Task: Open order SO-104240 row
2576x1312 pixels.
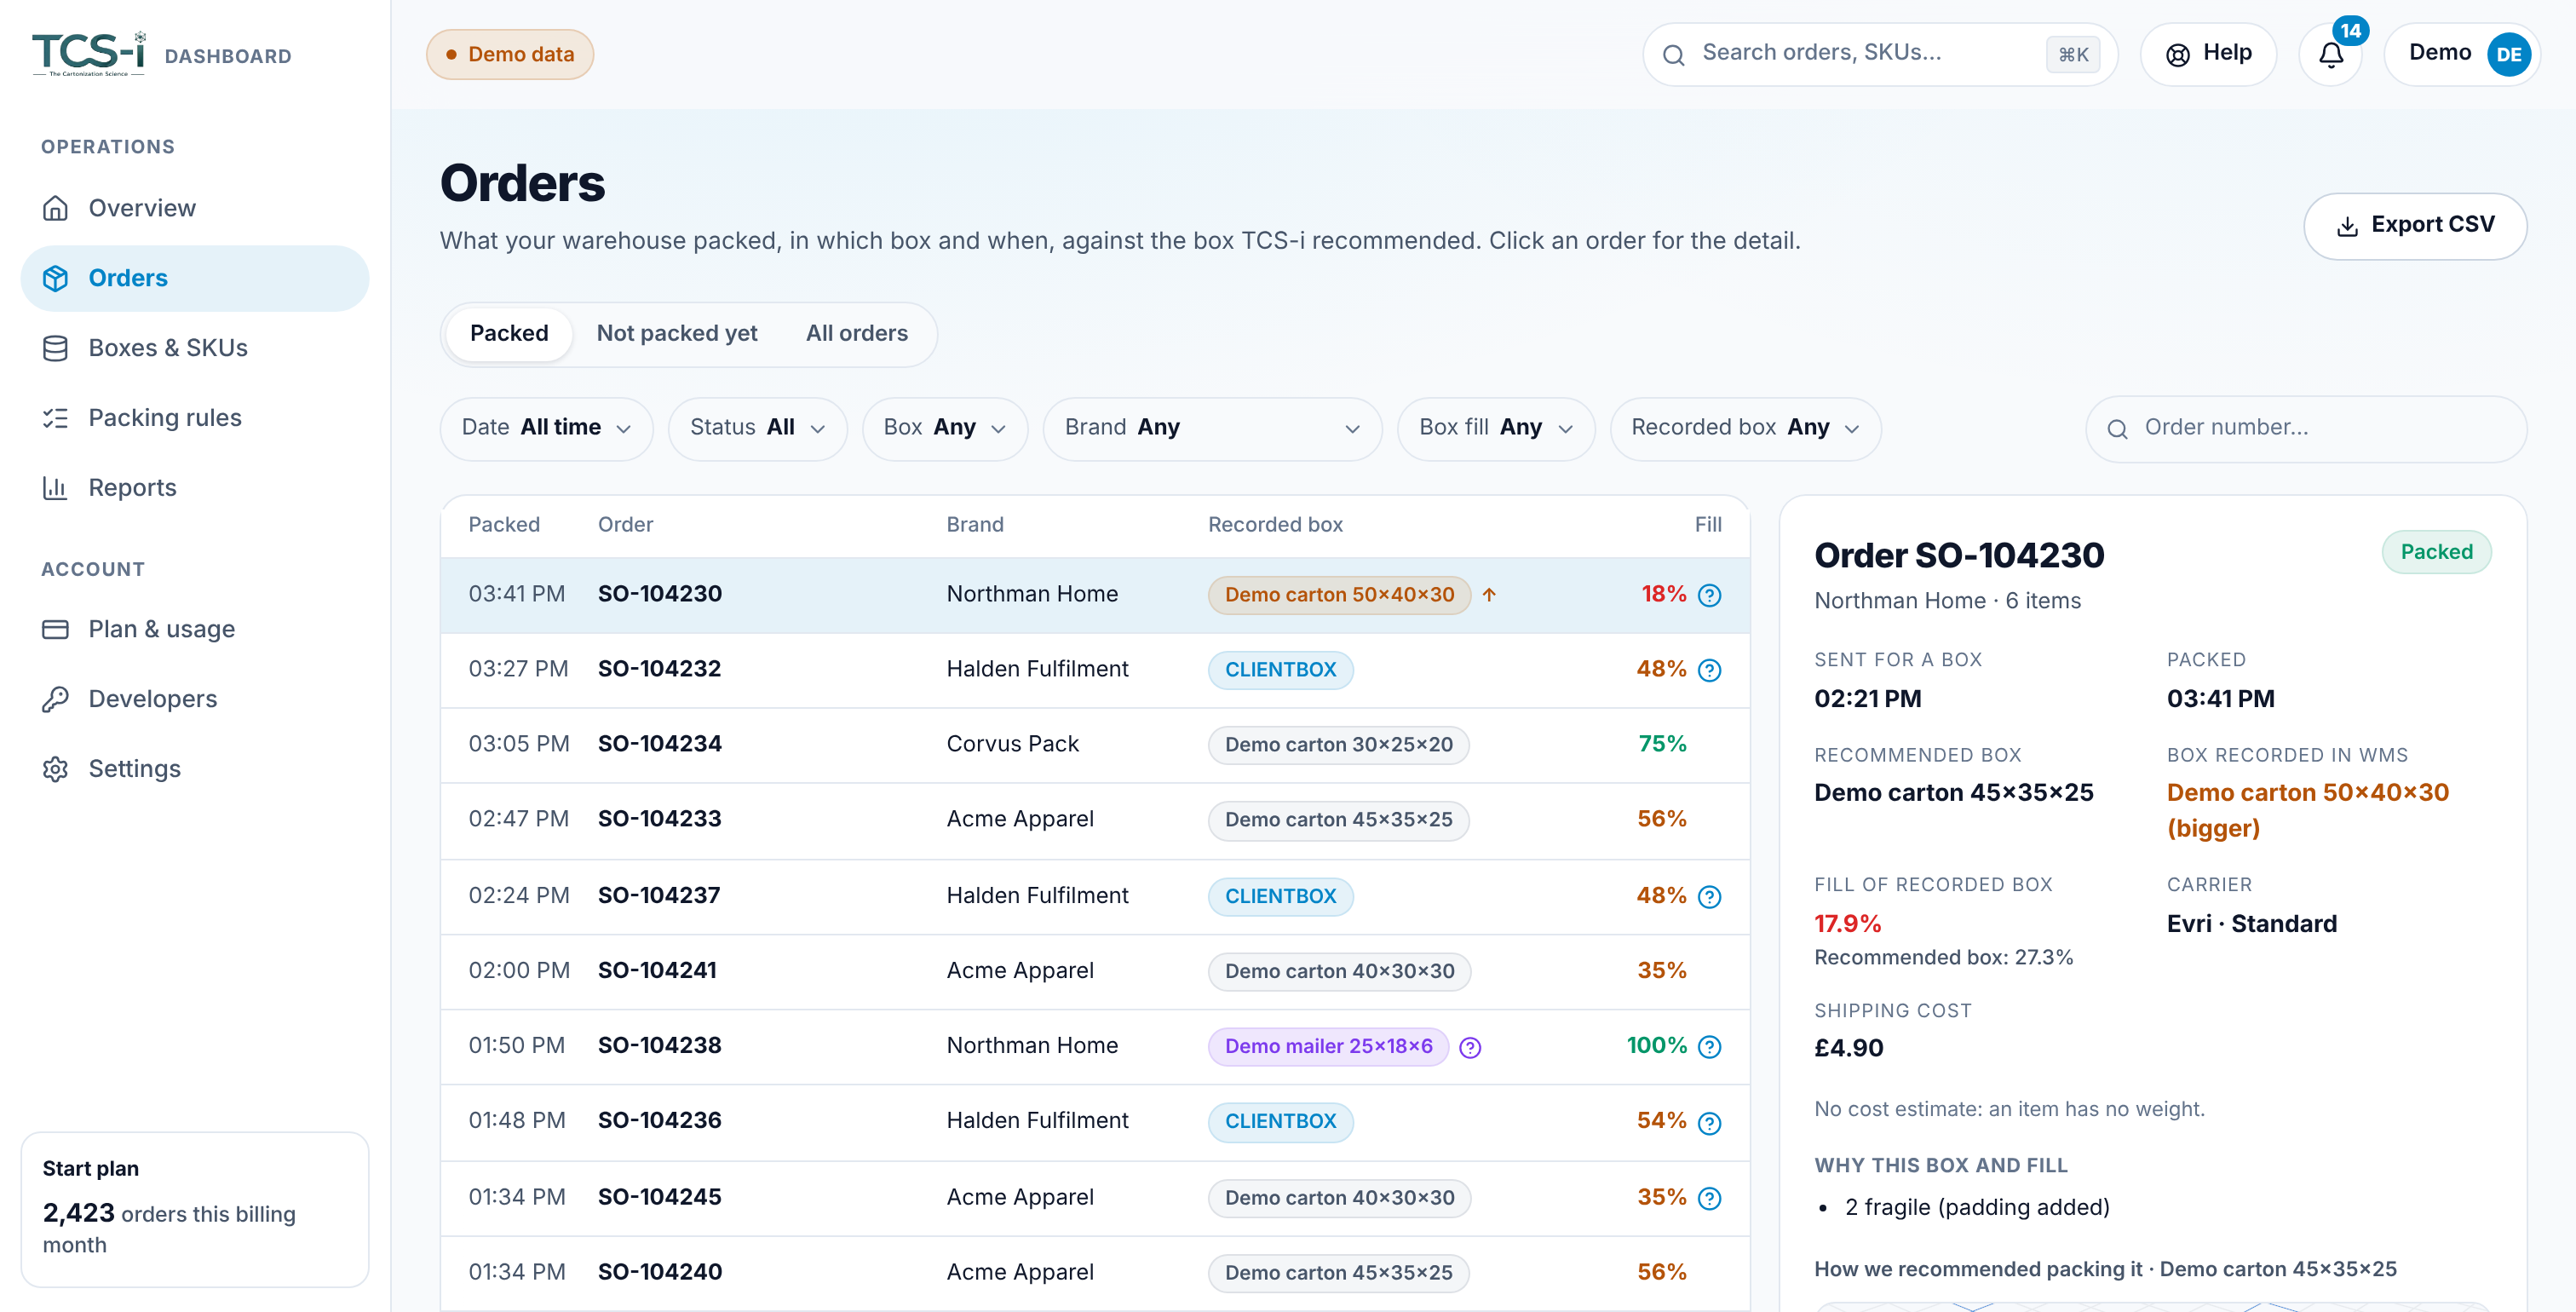Action: (x=1095, y=1273)
